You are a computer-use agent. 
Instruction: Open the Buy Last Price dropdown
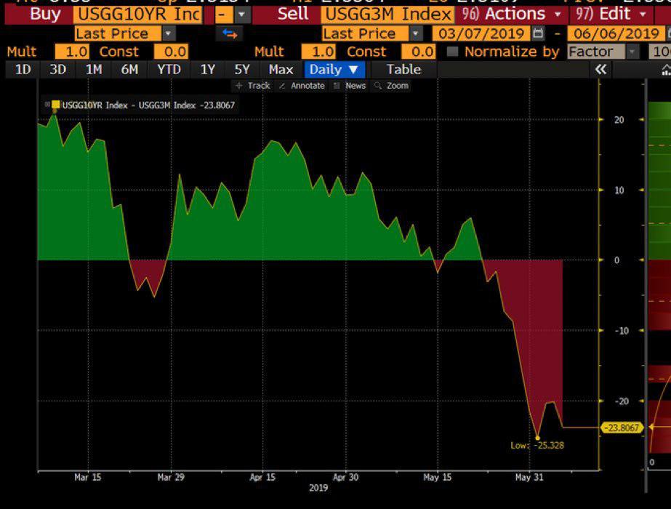coord(169,33)
